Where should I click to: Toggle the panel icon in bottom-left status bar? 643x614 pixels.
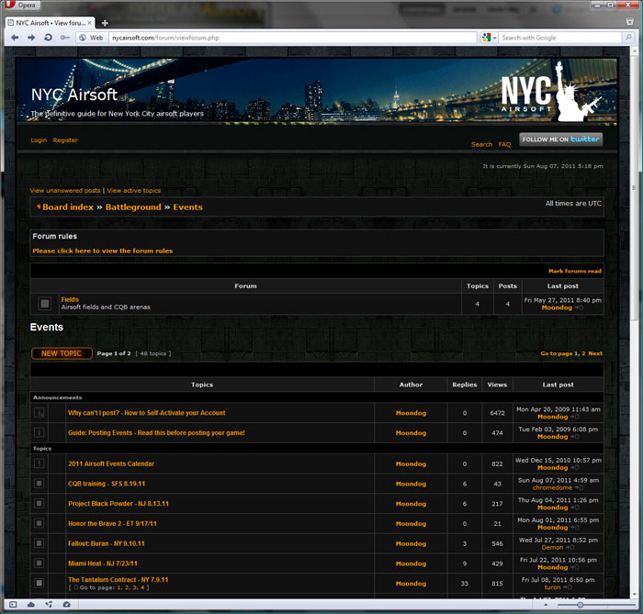pyautogui.click(x=13, y=605)
